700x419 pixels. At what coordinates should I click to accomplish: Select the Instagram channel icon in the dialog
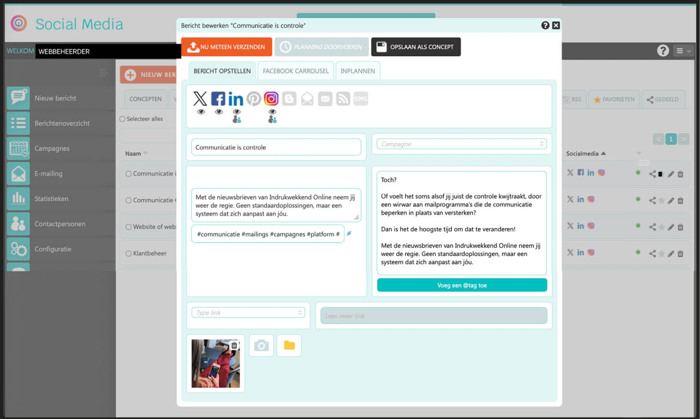click(x=271, y=99)
